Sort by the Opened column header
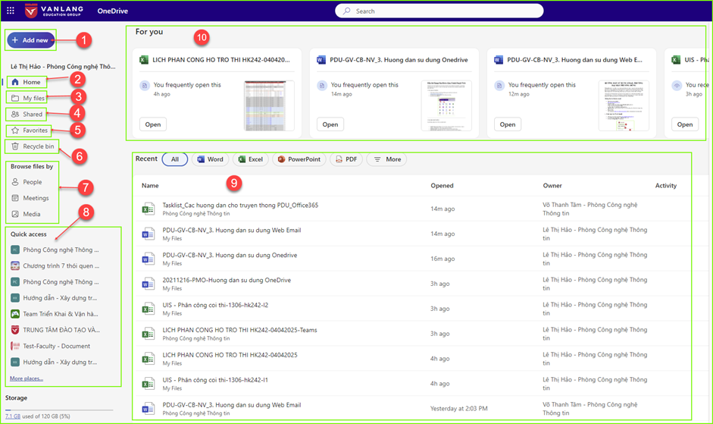This screenshot has width=713, height=424. [442, 185]
